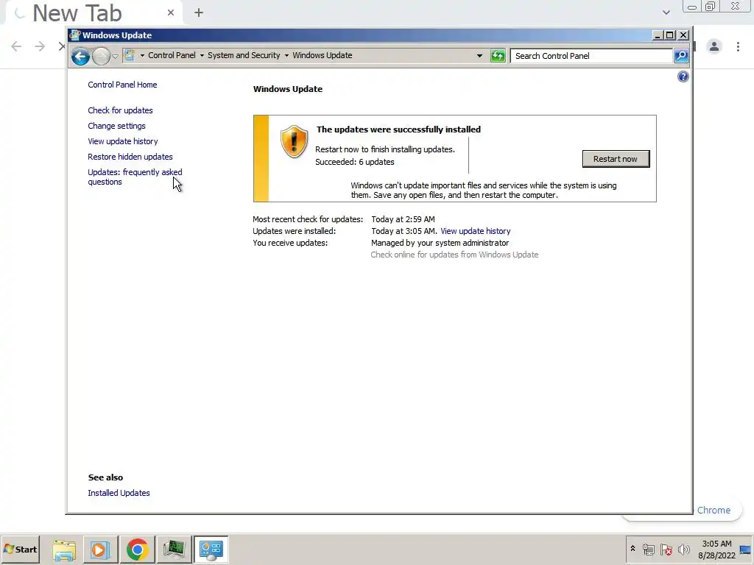Viewport: 754px width, 565px height.
Task: Click the Windows Update title bar icon
Action: coord(74,35)
